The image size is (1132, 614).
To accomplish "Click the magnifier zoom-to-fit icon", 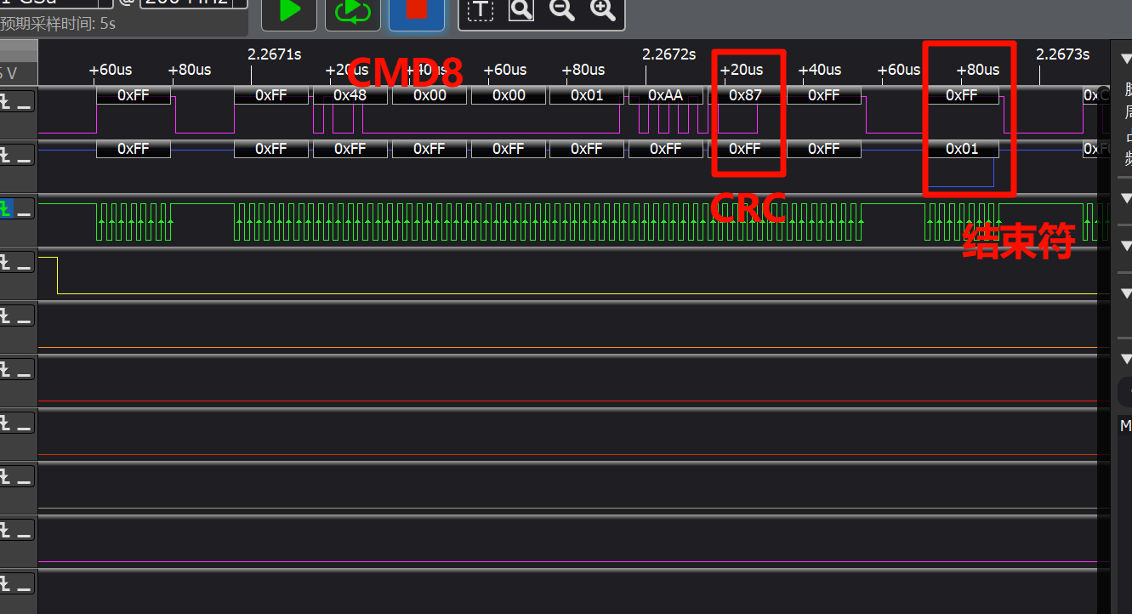I will (x=520, y=10).
